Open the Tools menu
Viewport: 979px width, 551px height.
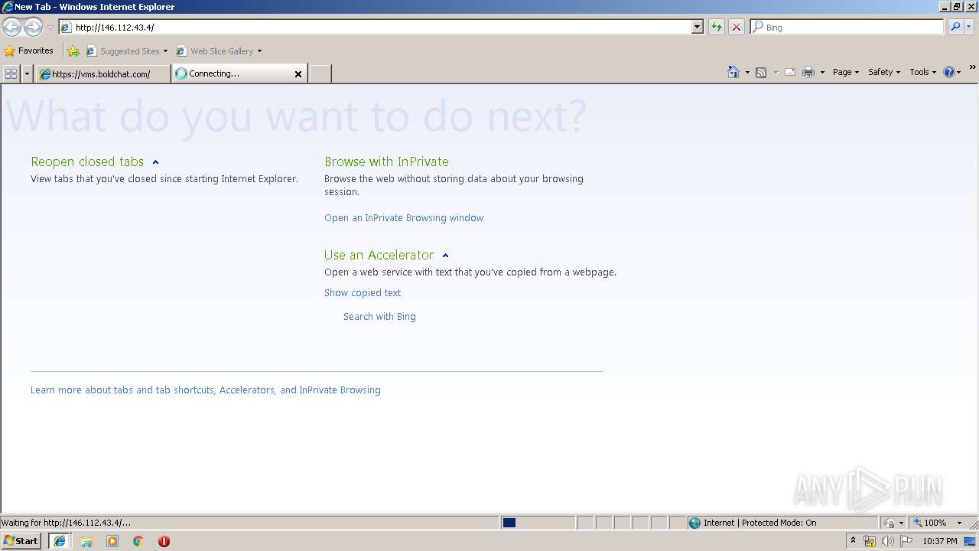[923, 72]
